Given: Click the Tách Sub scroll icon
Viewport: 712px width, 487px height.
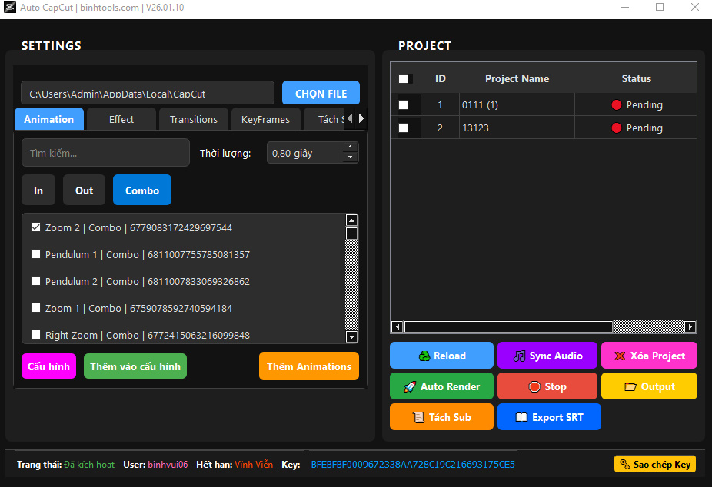Looking at the screenshot, I should coord(418,418).
